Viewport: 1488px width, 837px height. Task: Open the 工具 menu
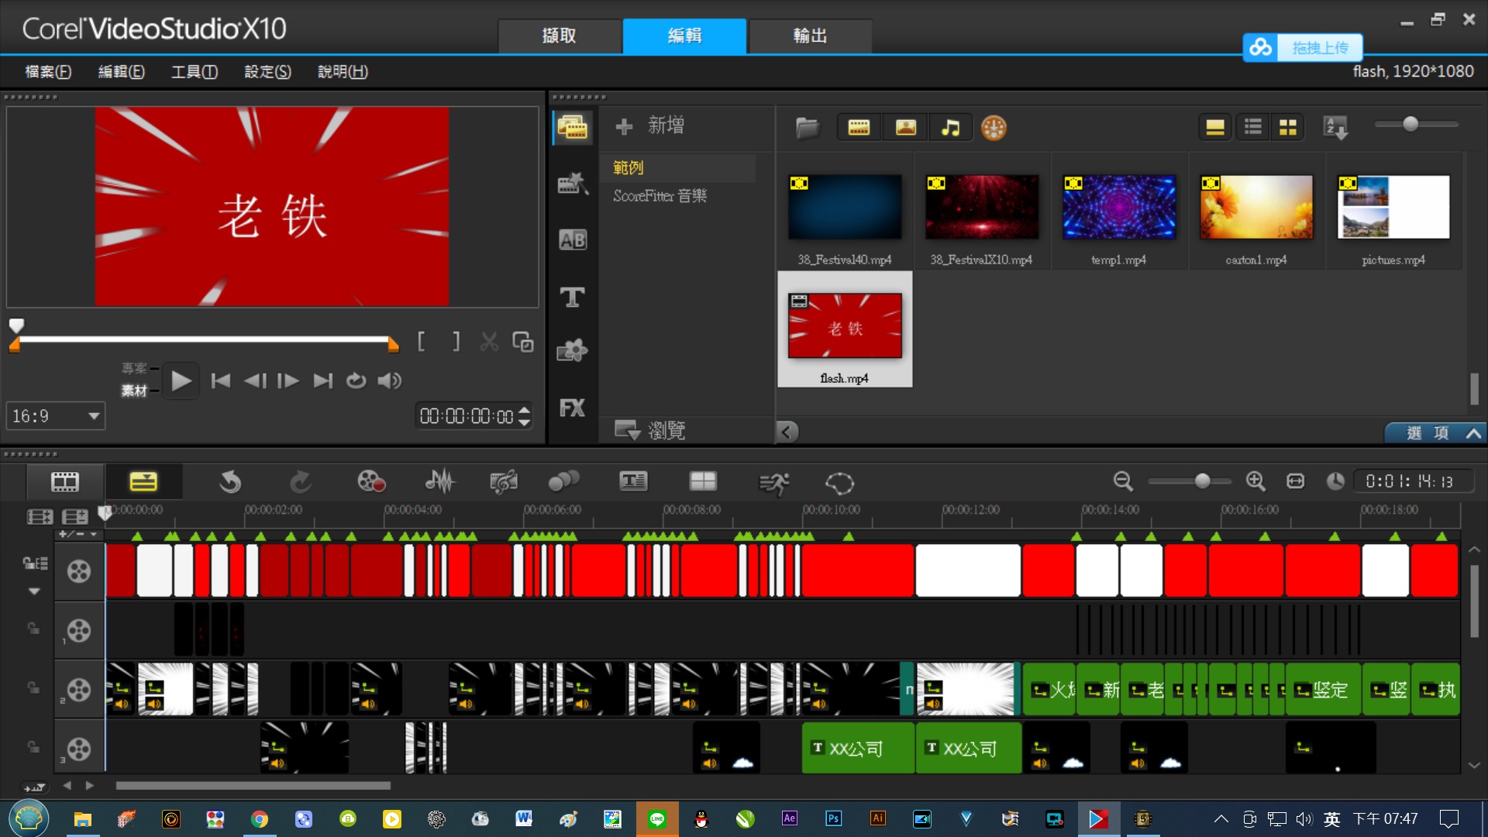point(195,72)
